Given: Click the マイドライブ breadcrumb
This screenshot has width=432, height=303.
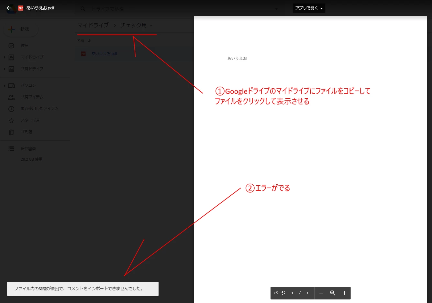Looking at the screenshot, I should (x=93, y=25).
